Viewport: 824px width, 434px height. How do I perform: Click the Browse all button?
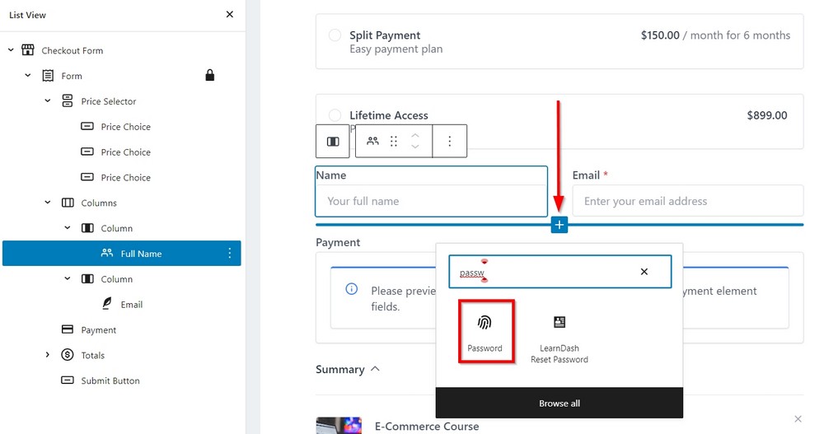[x=559, y=403]
